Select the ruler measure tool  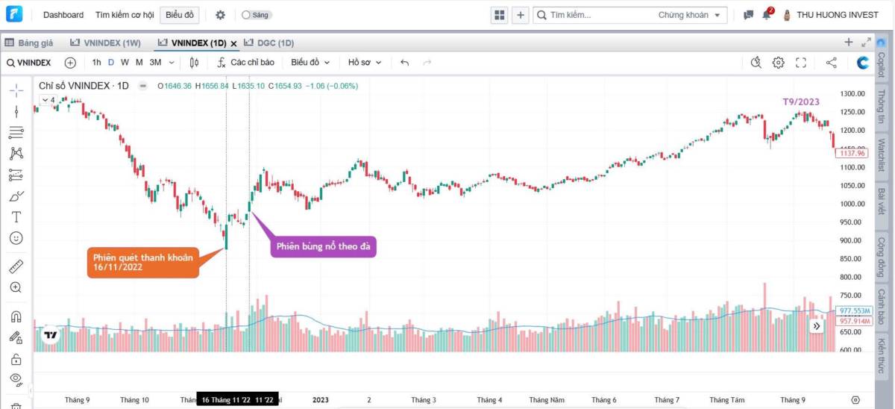(x=16, y=266)
